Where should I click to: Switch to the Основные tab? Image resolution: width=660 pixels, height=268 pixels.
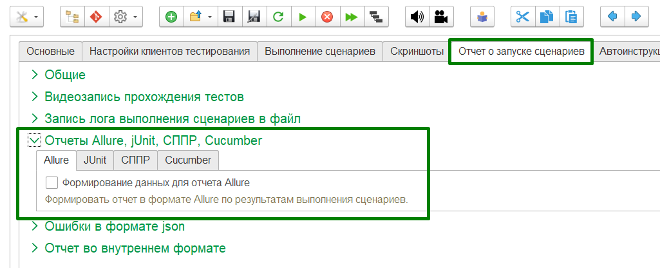50,52
